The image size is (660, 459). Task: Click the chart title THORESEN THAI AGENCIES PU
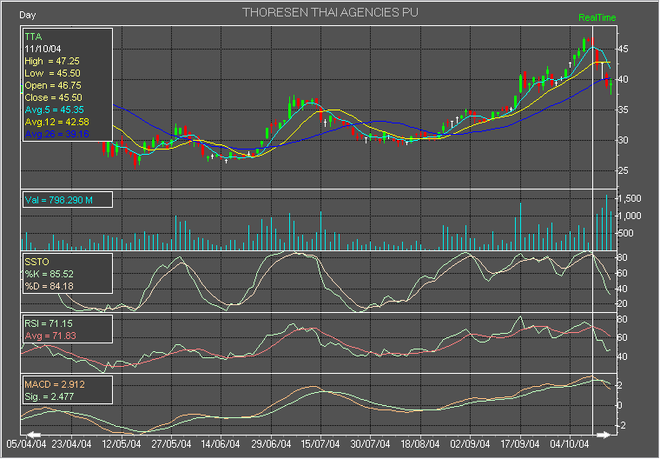tap(330, 13)
